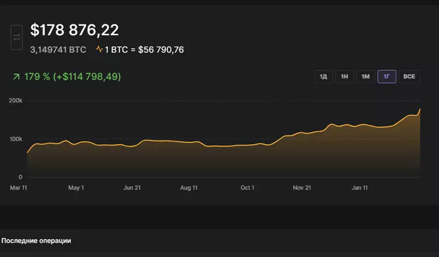
Task: Click the Nov 21 axis date label
Action: click(x=302, y=187)
